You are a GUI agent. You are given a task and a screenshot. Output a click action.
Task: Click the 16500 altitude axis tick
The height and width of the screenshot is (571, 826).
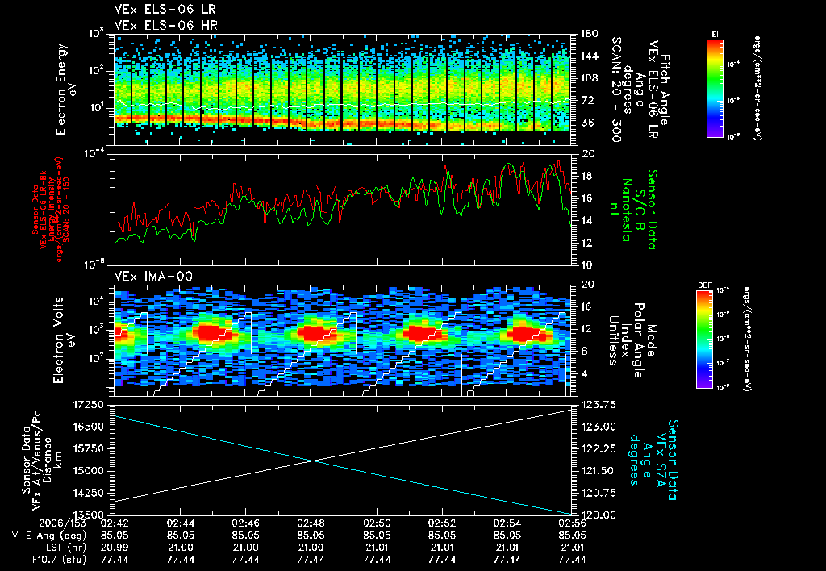[89, 427]
